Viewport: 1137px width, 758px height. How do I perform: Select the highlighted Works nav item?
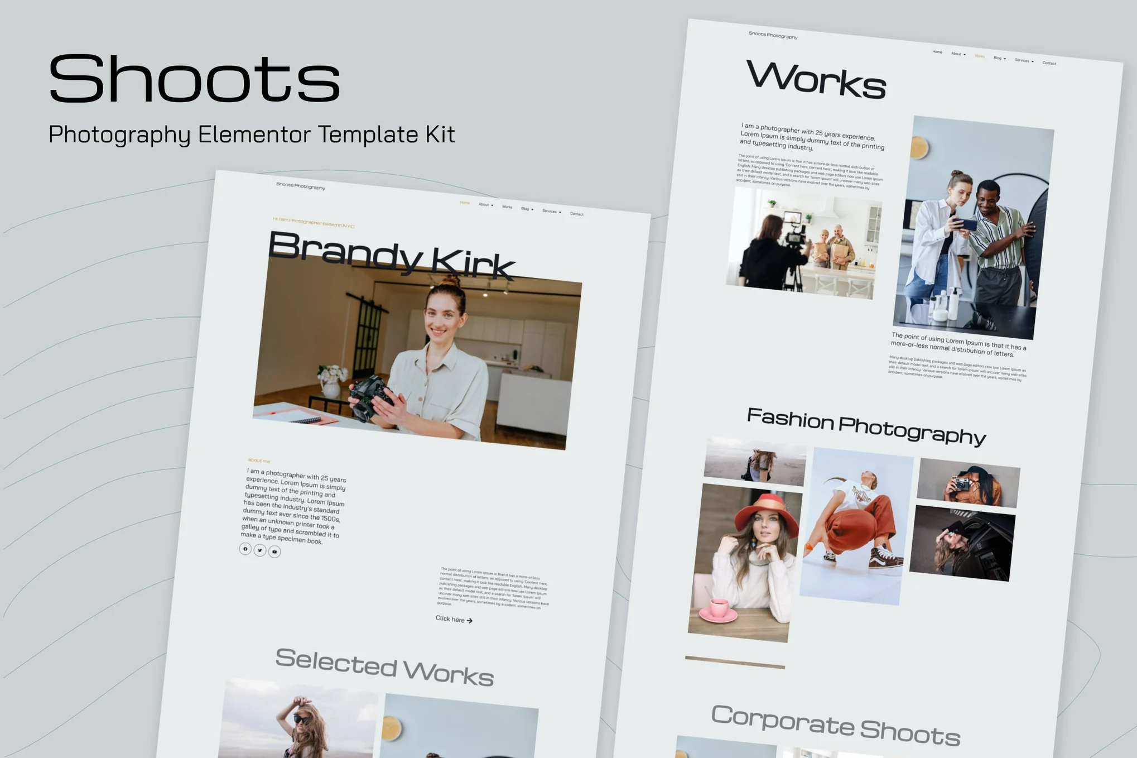coord(980,56)
